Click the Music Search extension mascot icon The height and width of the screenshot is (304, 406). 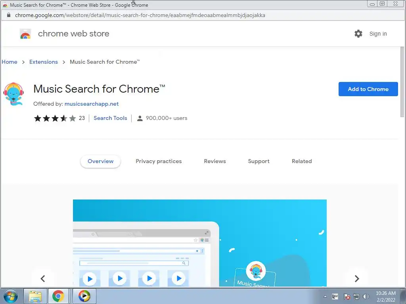[x=13, y=94]
